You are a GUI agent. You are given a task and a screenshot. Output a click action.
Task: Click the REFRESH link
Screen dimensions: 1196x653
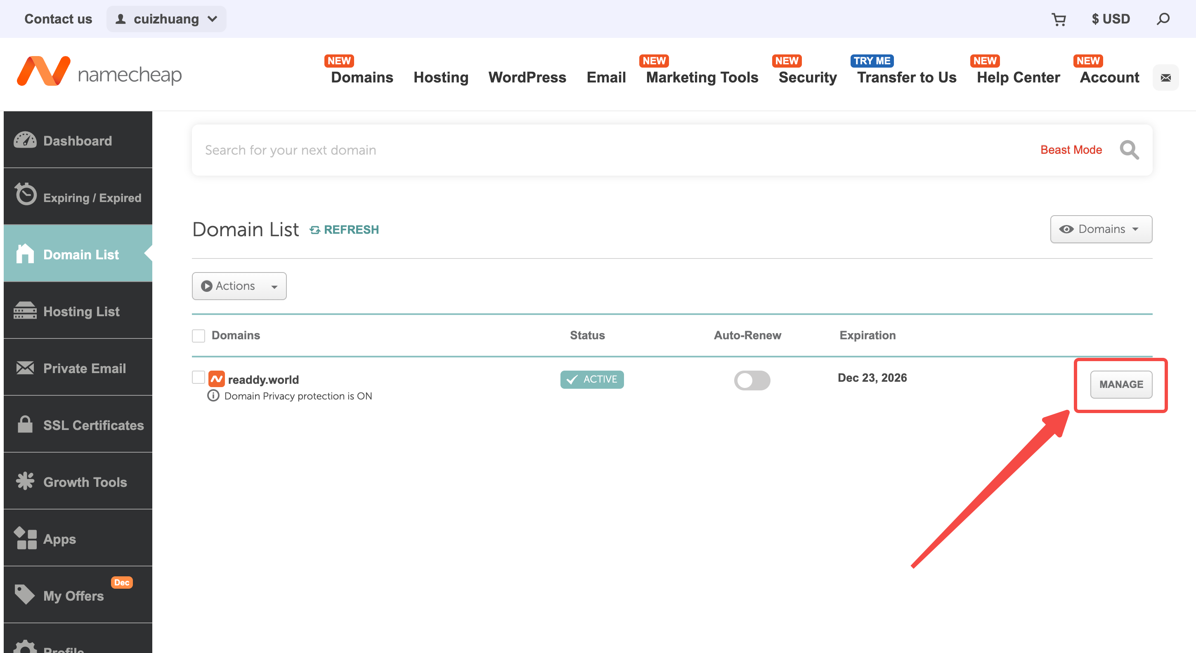(344, 230)
